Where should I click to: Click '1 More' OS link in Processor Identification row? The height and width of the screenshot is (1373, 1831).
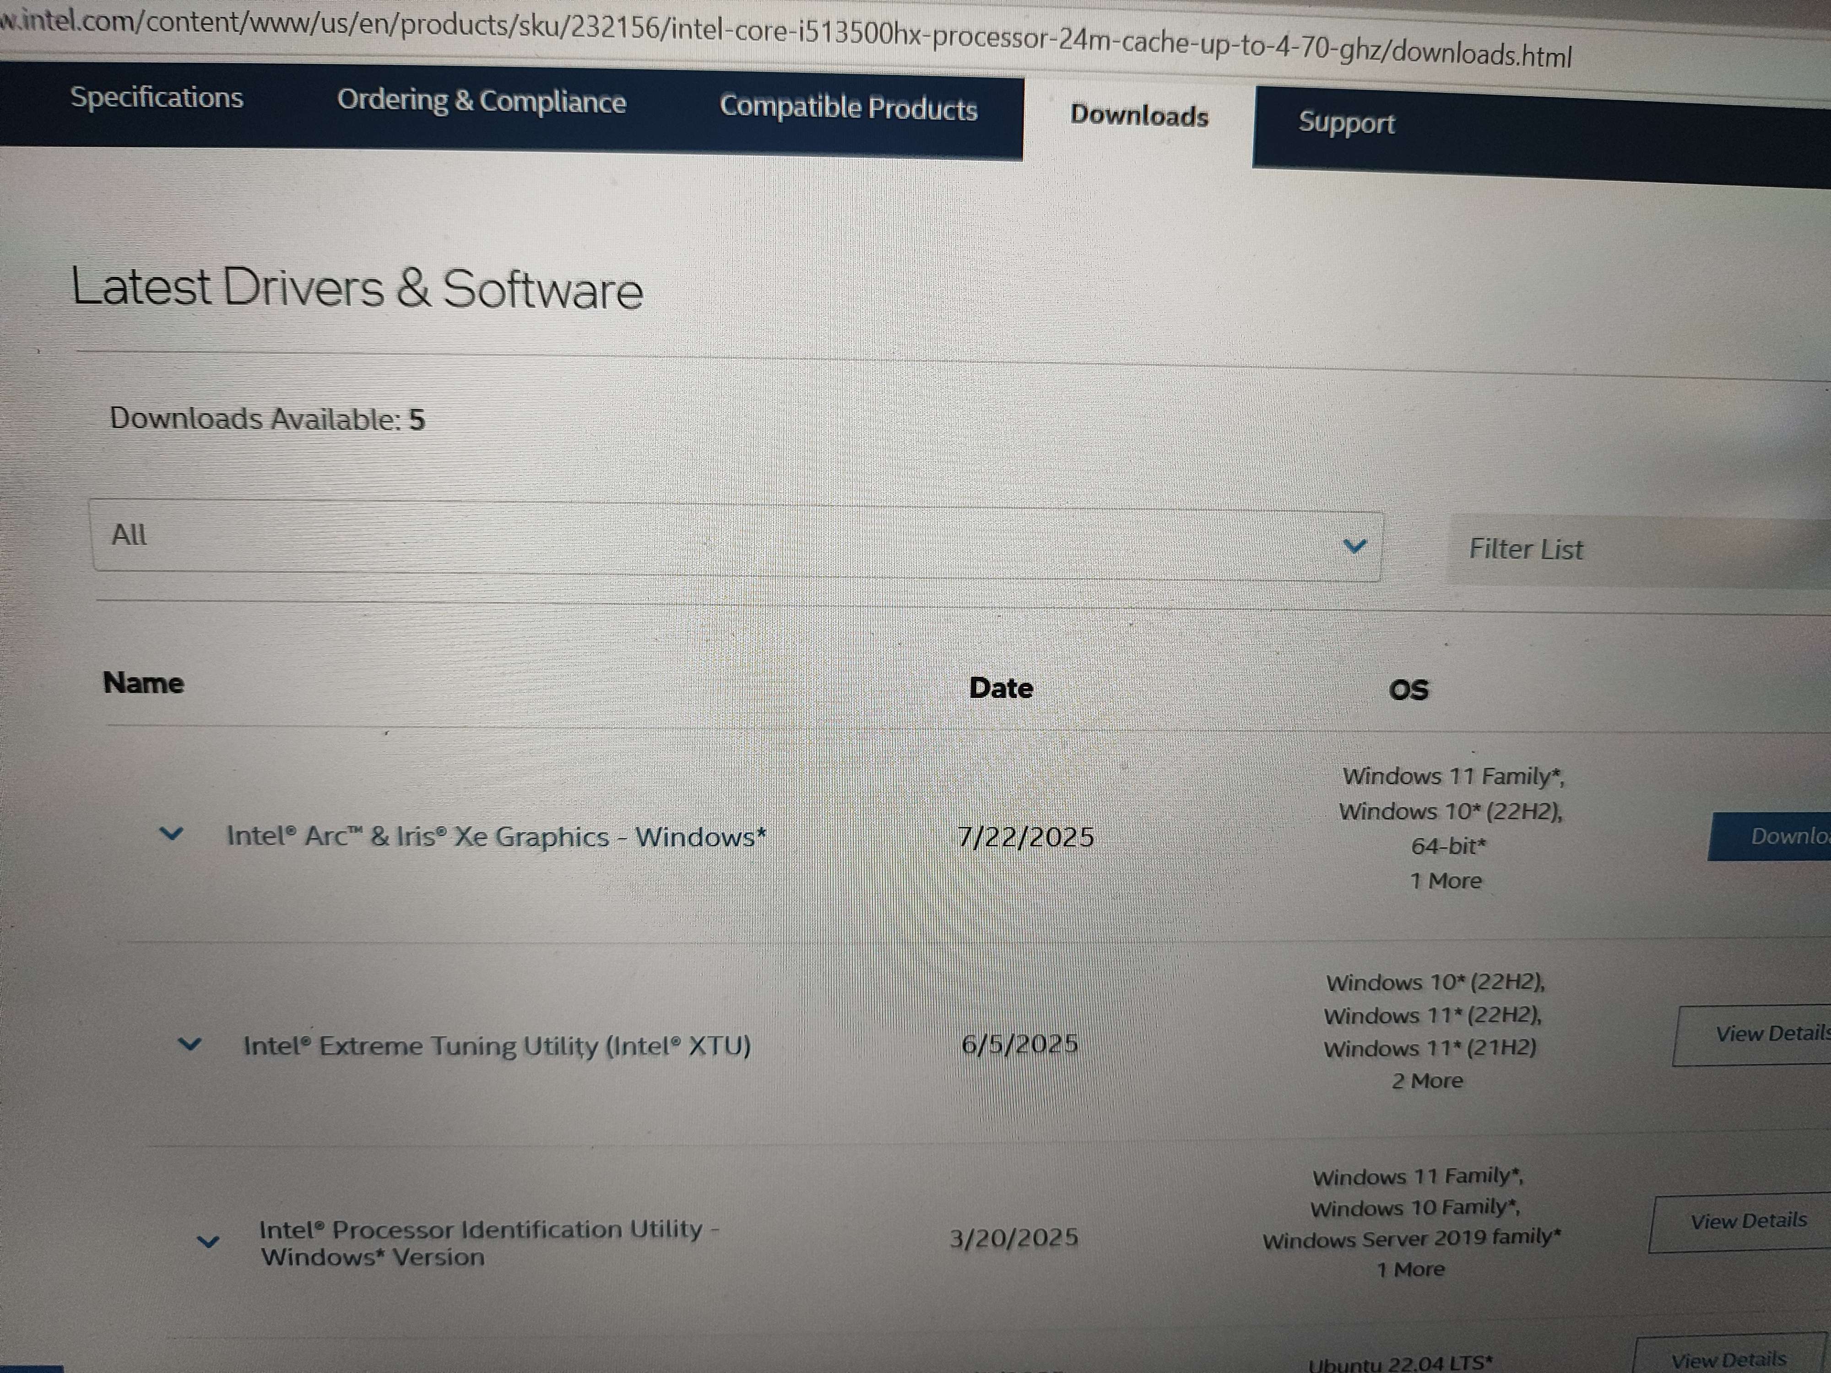click(x=1410, y=1270)
